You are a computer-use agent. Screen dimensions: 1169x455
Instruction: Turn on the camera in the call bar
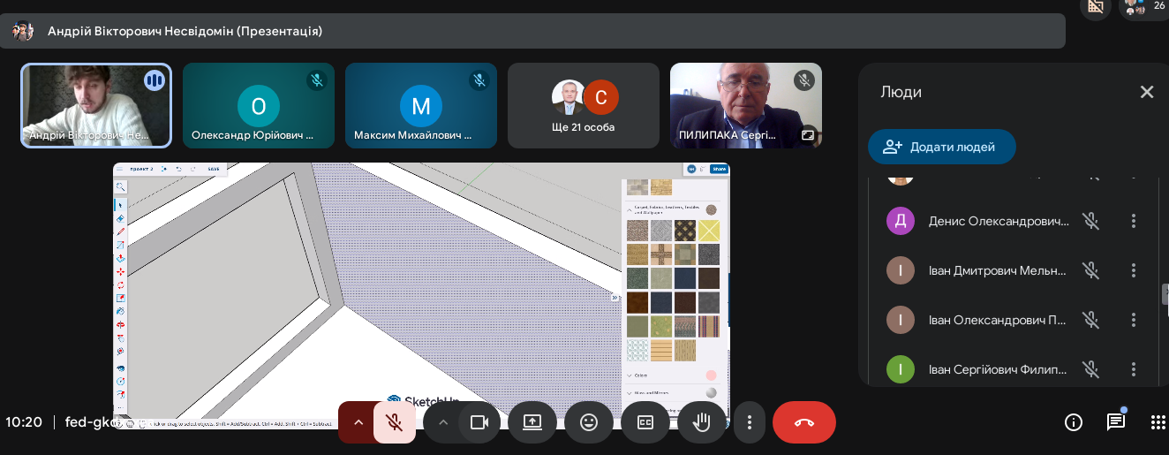point(479,422)
